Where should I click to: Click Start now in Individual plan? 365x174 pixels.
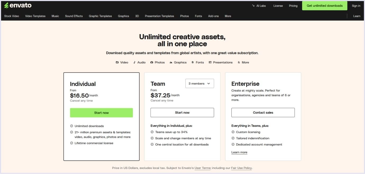coord(102,113)
